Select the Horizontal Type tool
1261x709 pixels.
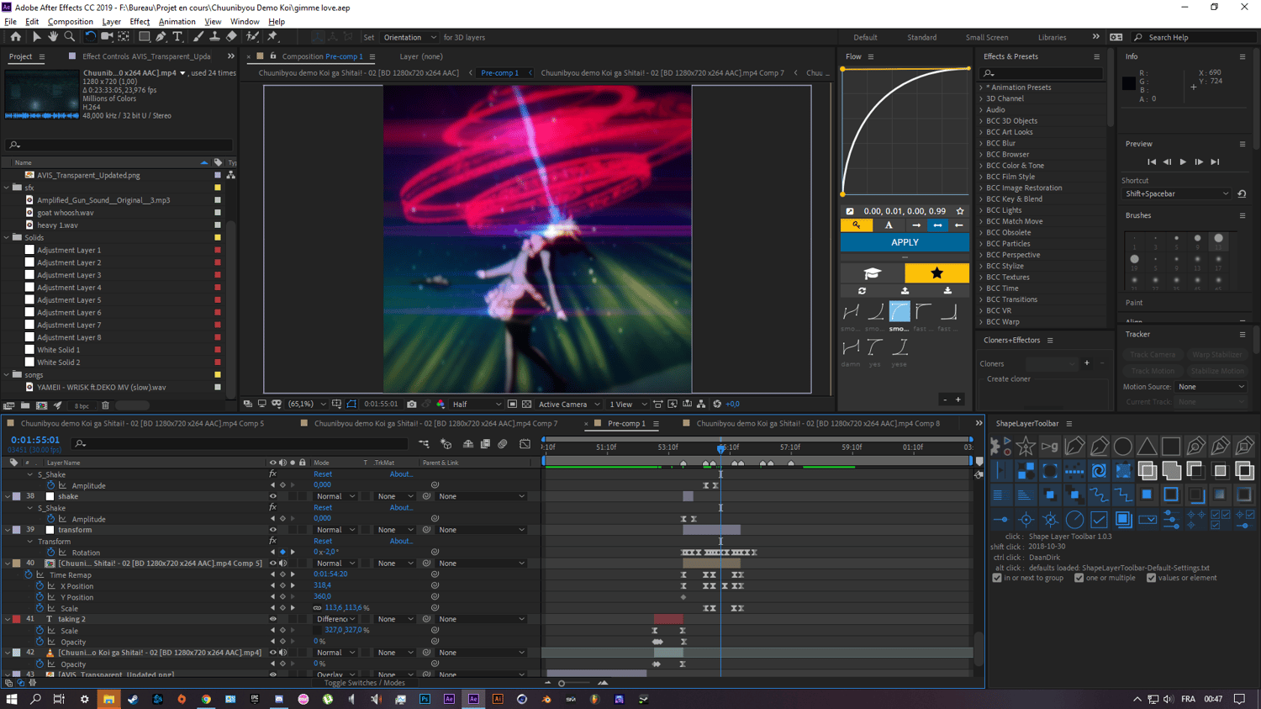[177, 37]
